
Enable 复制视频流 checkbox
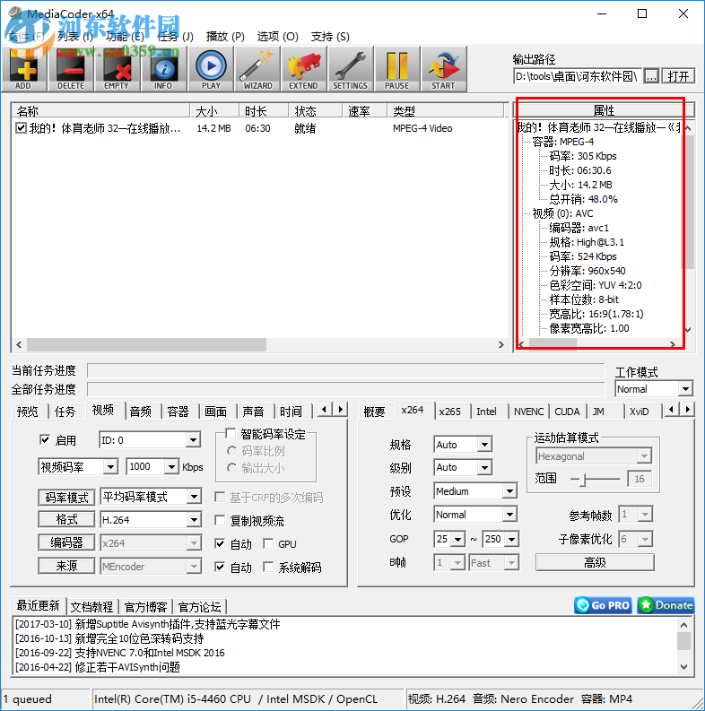click(220, 520)
